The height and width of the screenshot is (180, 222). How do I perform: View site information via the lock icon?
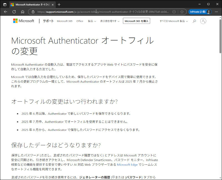(33, 12)
